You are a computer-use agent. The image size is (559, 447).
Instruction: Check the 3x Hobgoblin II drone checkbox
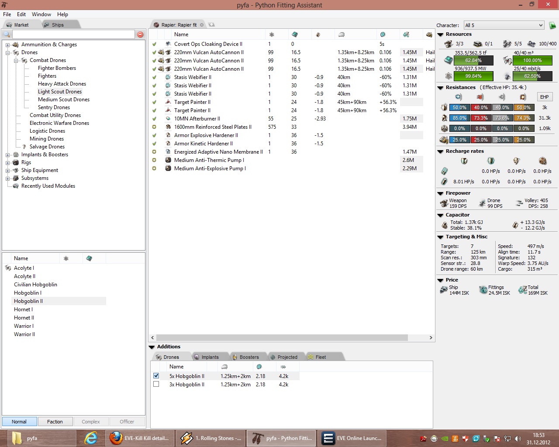156,384
